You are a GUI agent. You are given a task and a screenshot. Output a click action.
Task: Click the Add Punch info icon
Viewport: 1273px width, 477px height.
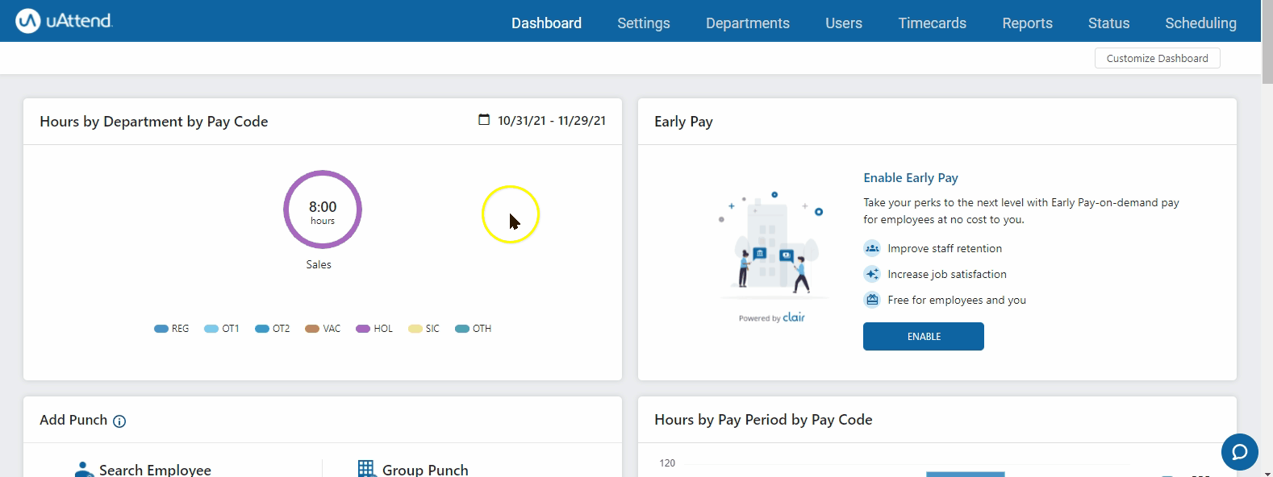coord(119,421)
